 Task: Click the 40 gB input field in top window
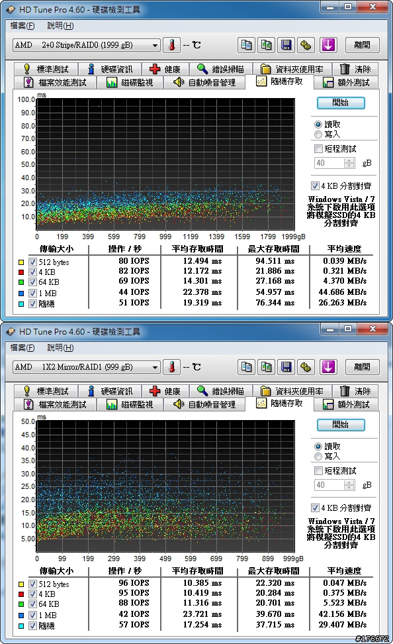pos(329,163)
